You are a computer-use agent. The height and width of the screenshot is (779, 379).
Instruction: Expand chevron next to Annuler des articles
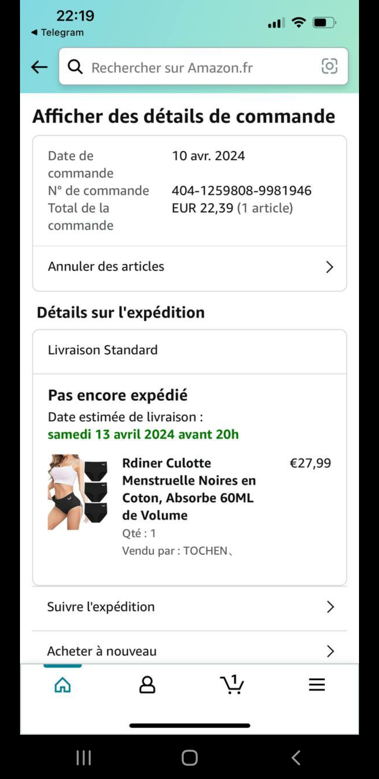329,267
